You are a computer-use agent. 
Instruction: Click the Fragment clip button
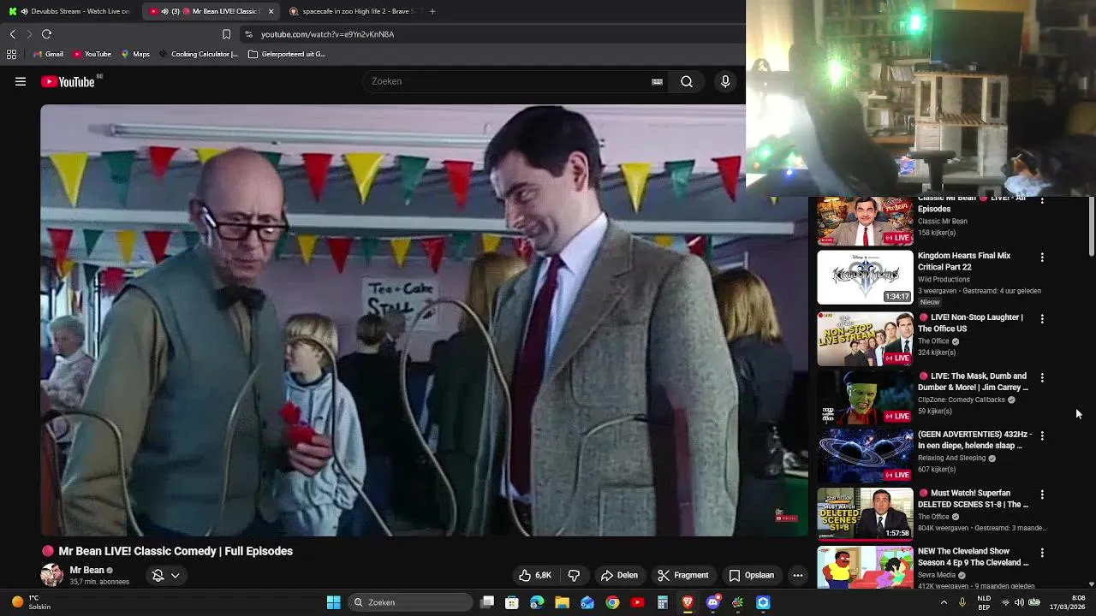[x=682, y=575]
